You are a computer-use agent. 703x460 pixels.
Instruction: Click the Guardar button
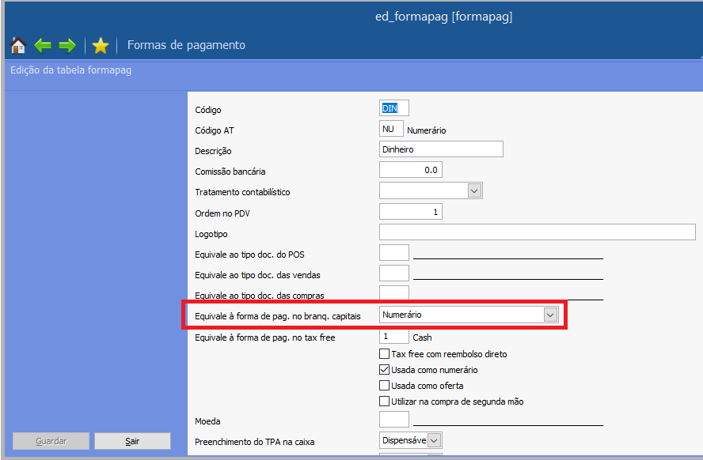pos(51,441)
